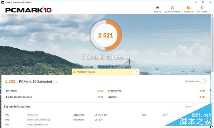Click the PCMark 10 Extended heading
This screenshot has height=128, width=214.
35,81
